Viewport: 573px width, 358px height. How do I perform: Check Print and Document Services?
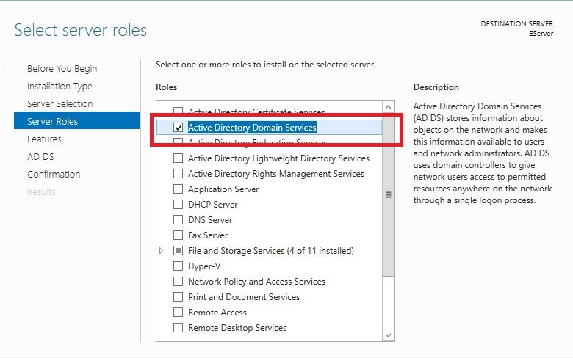[x=178, y=297]
